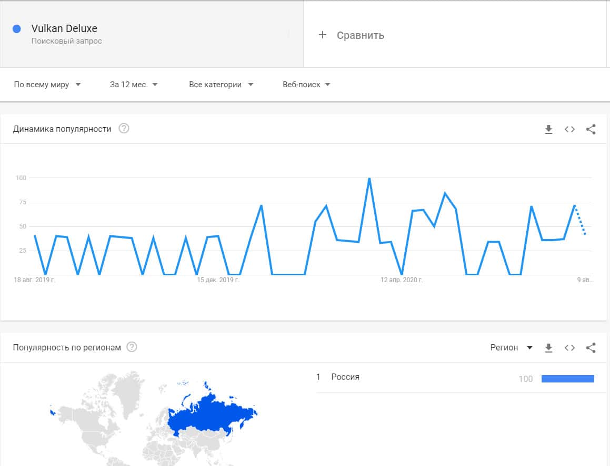Click the chart peak at value 100
Screen dimensions: 610x466
(x=369, y=179)
